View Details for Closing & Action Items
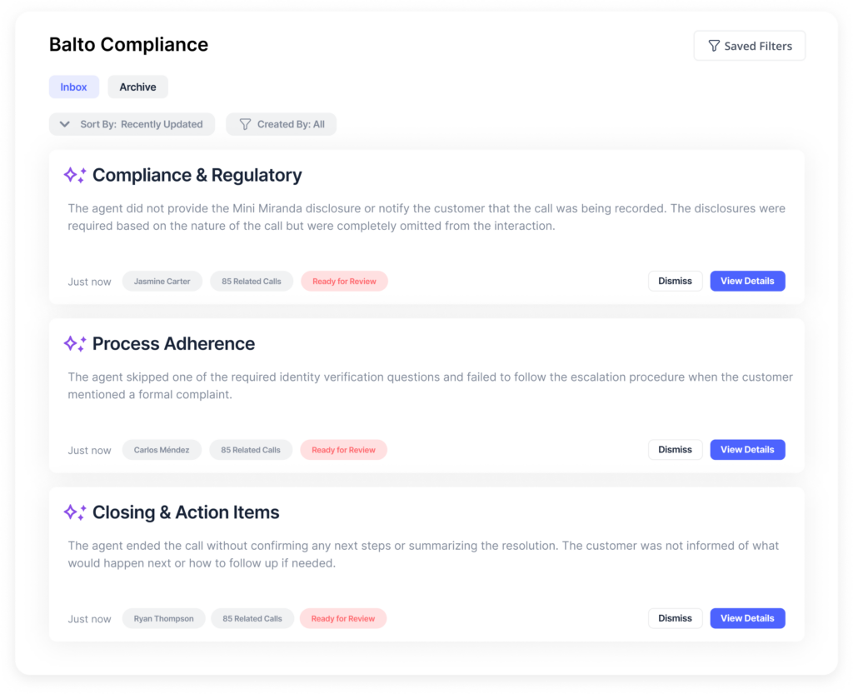853x694 pixels. pos(747,618)
